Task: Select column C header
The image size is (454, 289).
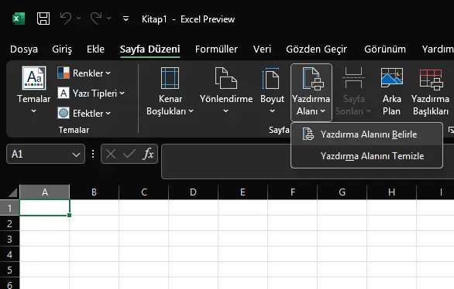Action: click(144, 192)
